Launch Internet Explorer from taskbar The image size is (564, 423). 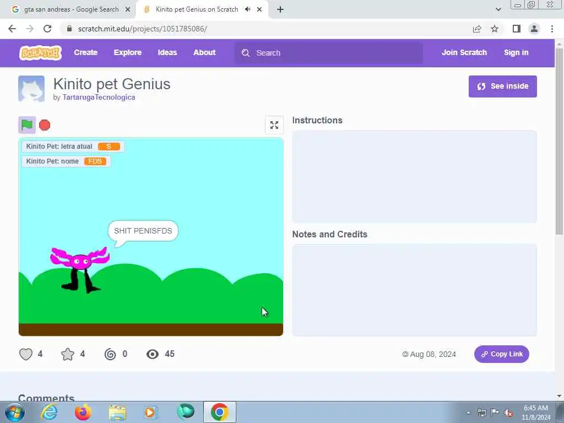pyautogui.click(x=49, y=412)
